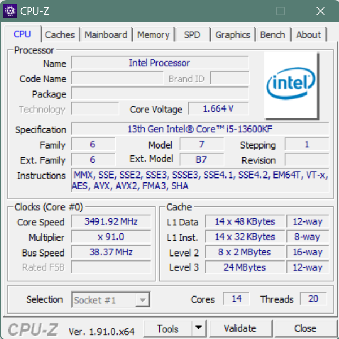This screenshot has height=339, width=339.
Task: Click the empty Package field
Action: [160, 93]
